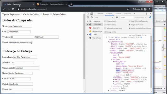The height and width of the screenshot is (94, 167).
Task: Select the No warnings filter icon
Action: [90, 31]
